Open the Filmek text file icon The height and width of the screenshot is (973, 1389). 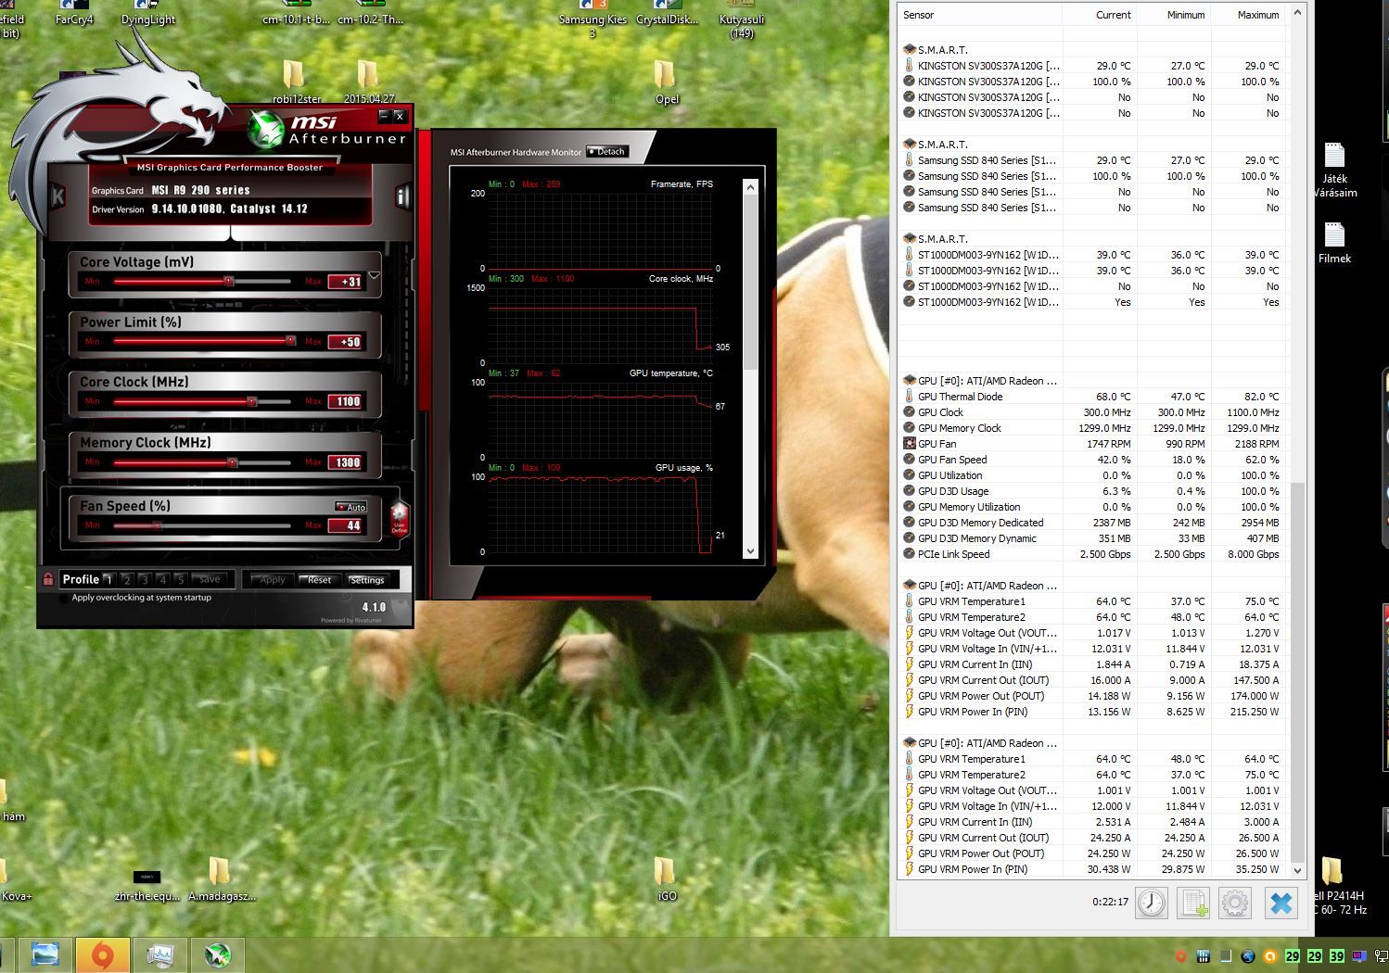[x=1334, y=244]
